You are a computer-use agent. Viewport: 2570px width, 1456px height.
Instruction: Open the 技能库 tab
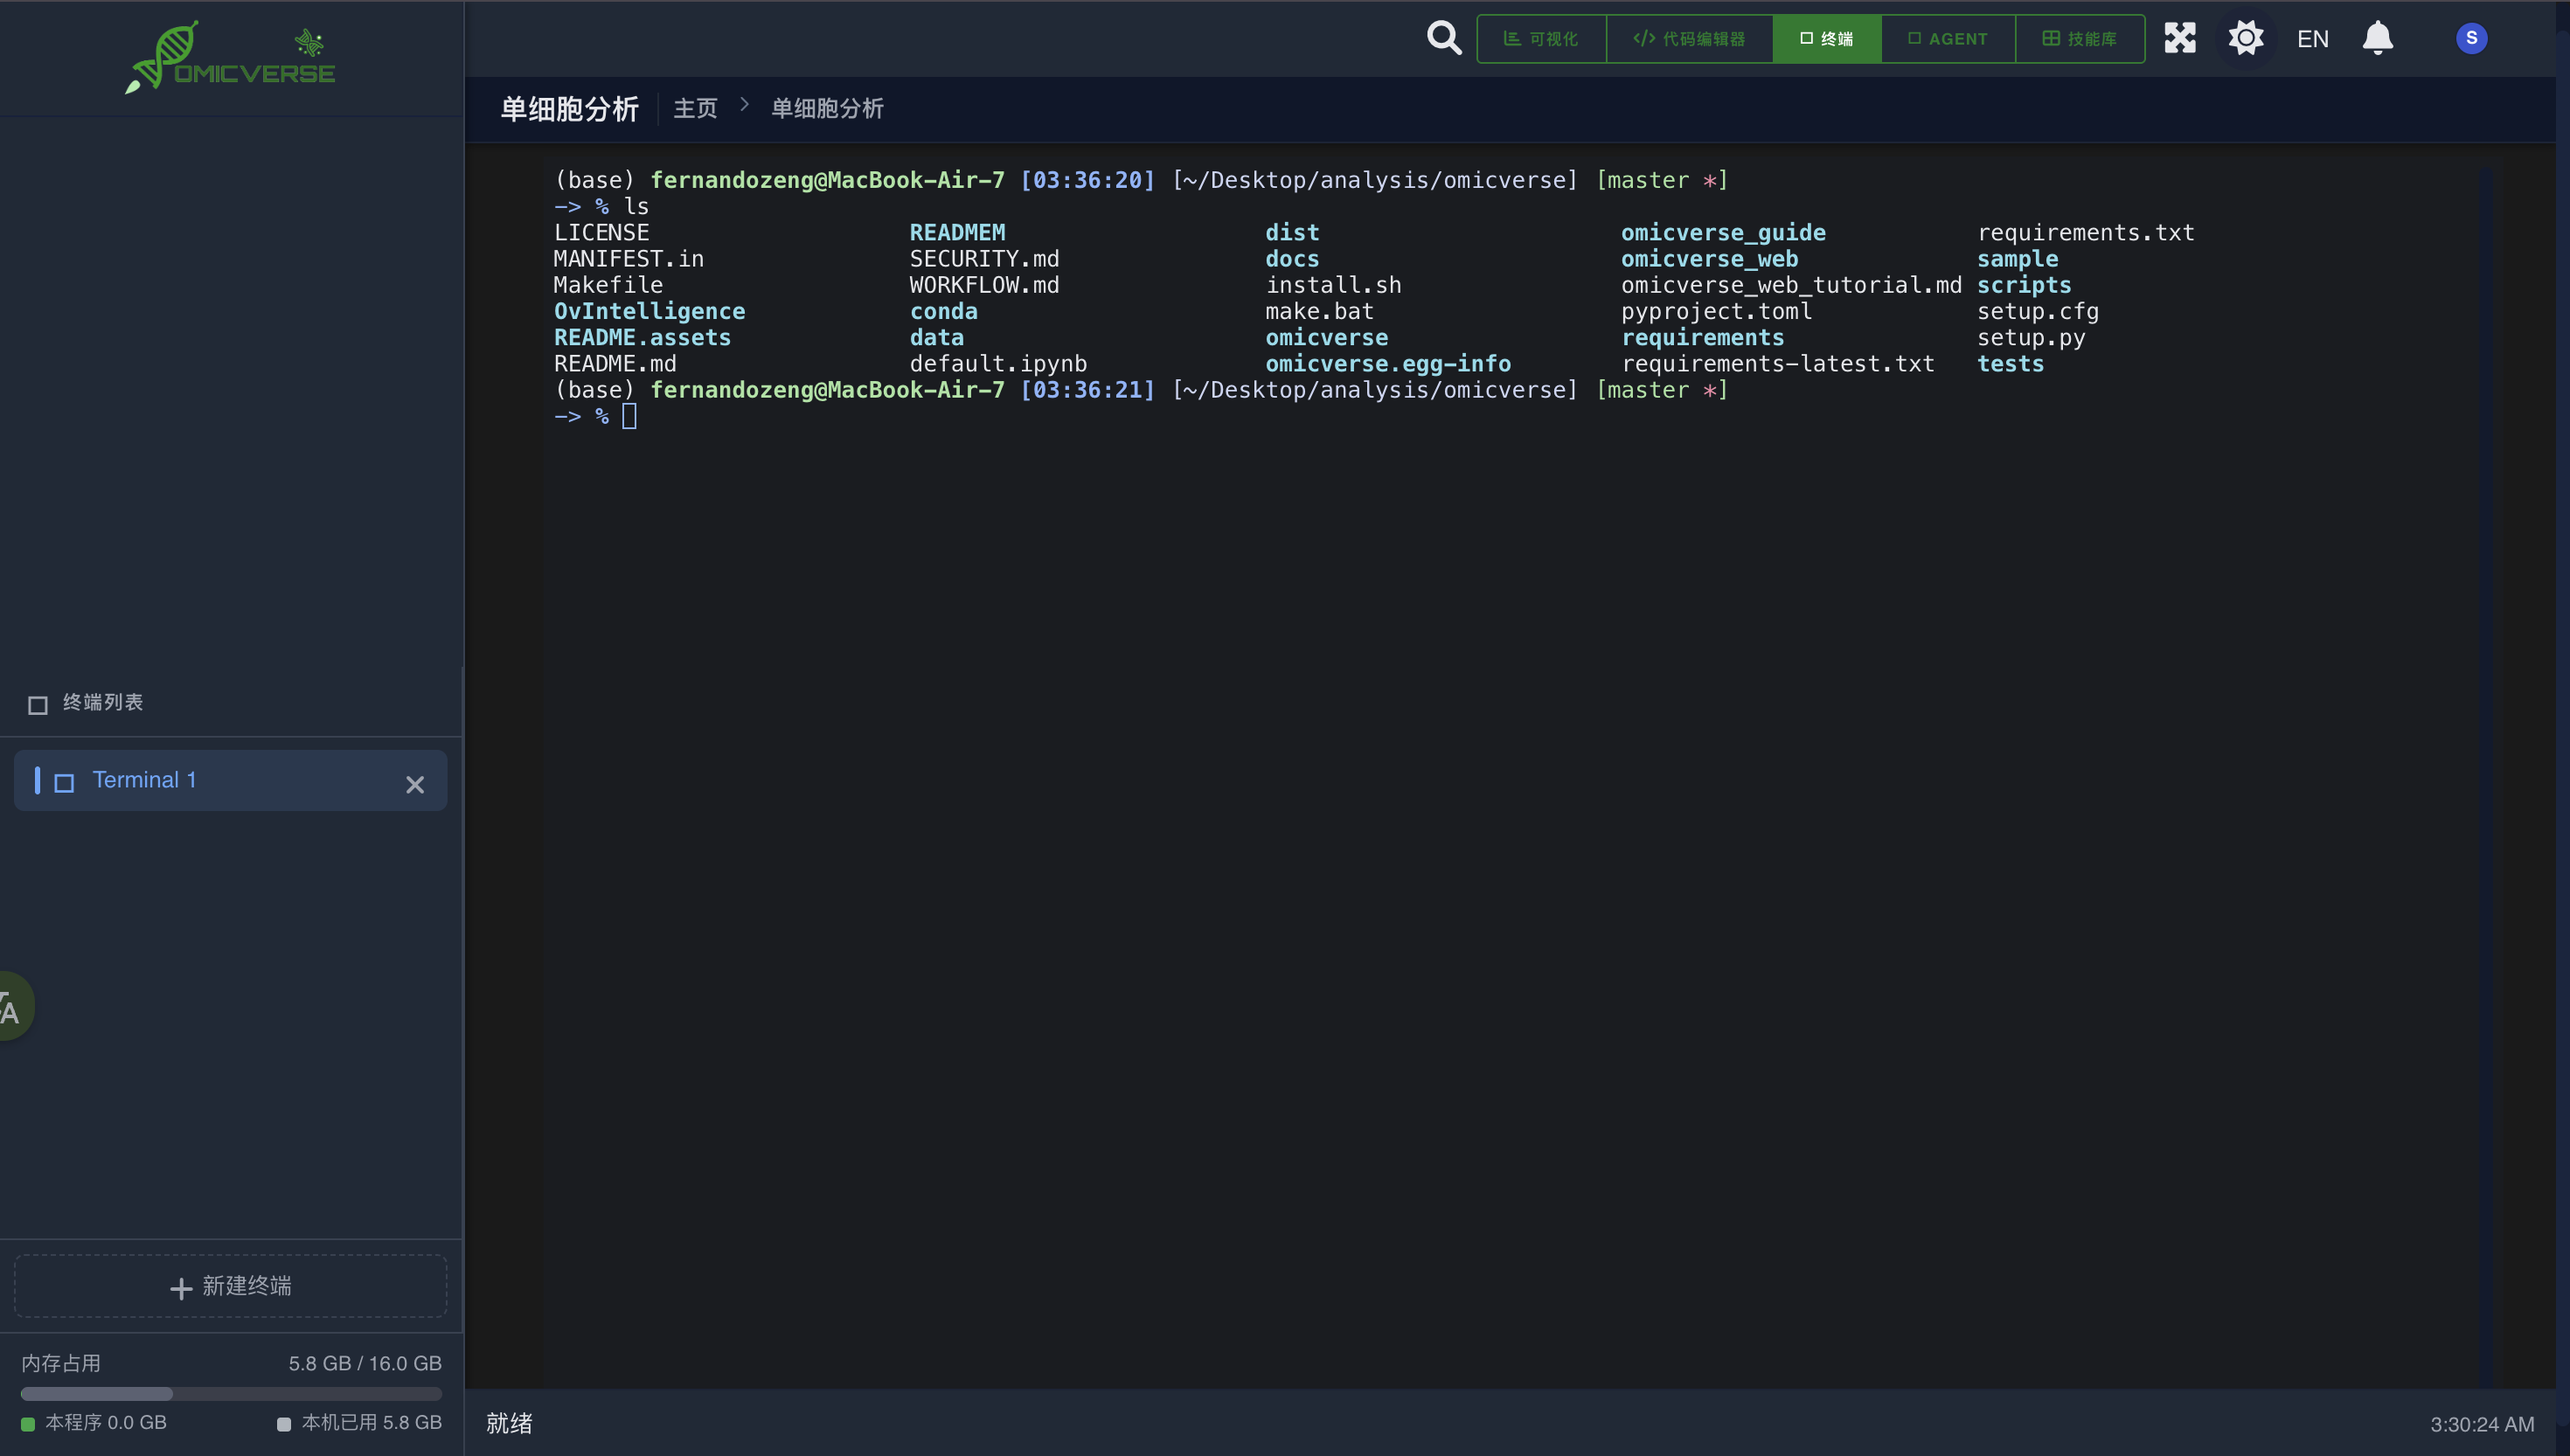tap(2079, 39)
